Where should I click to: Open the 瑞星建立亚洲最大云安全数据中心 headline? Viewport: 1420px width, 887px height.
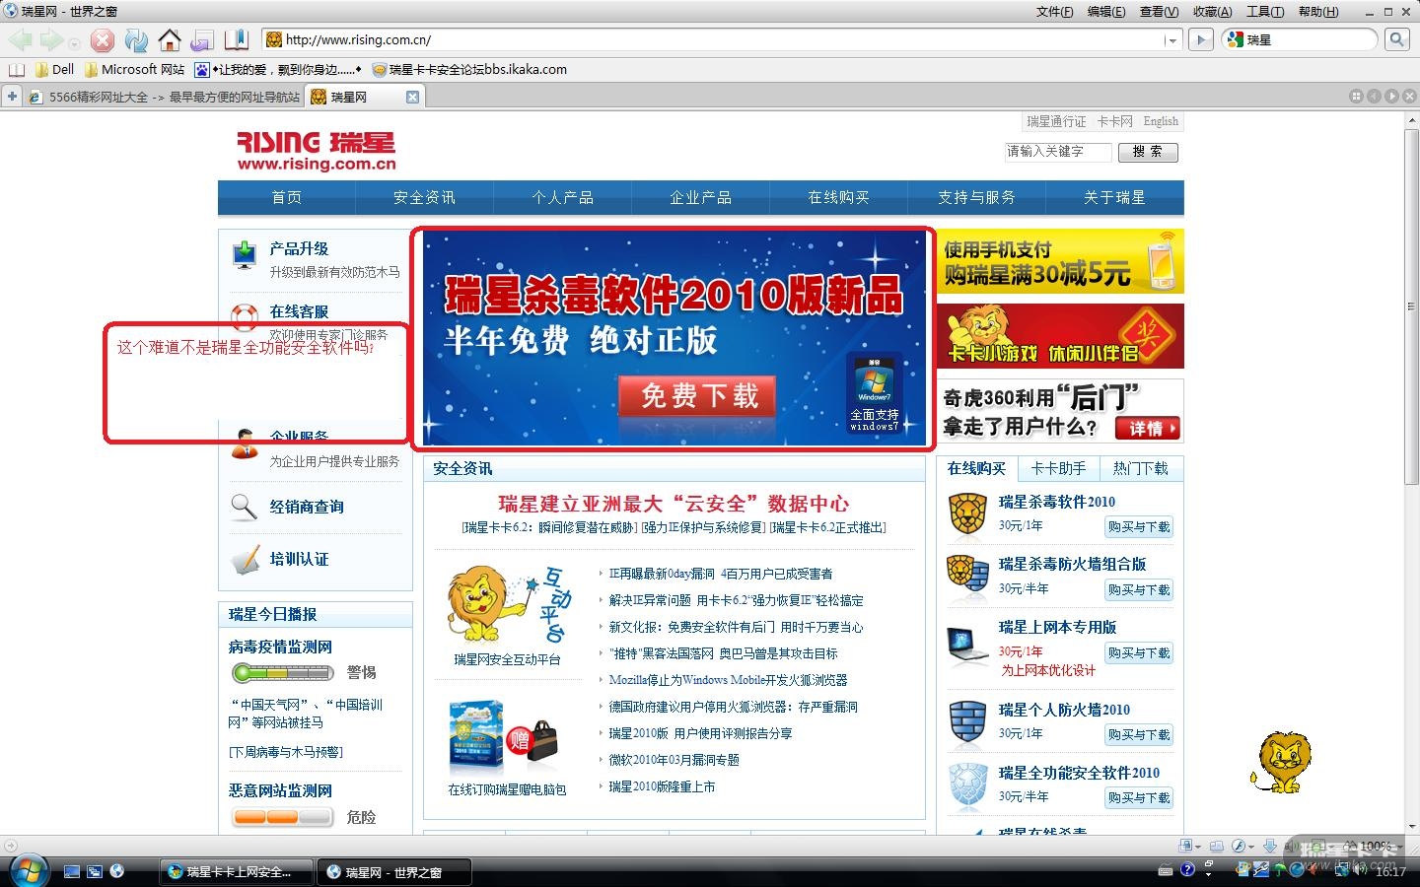674,504
